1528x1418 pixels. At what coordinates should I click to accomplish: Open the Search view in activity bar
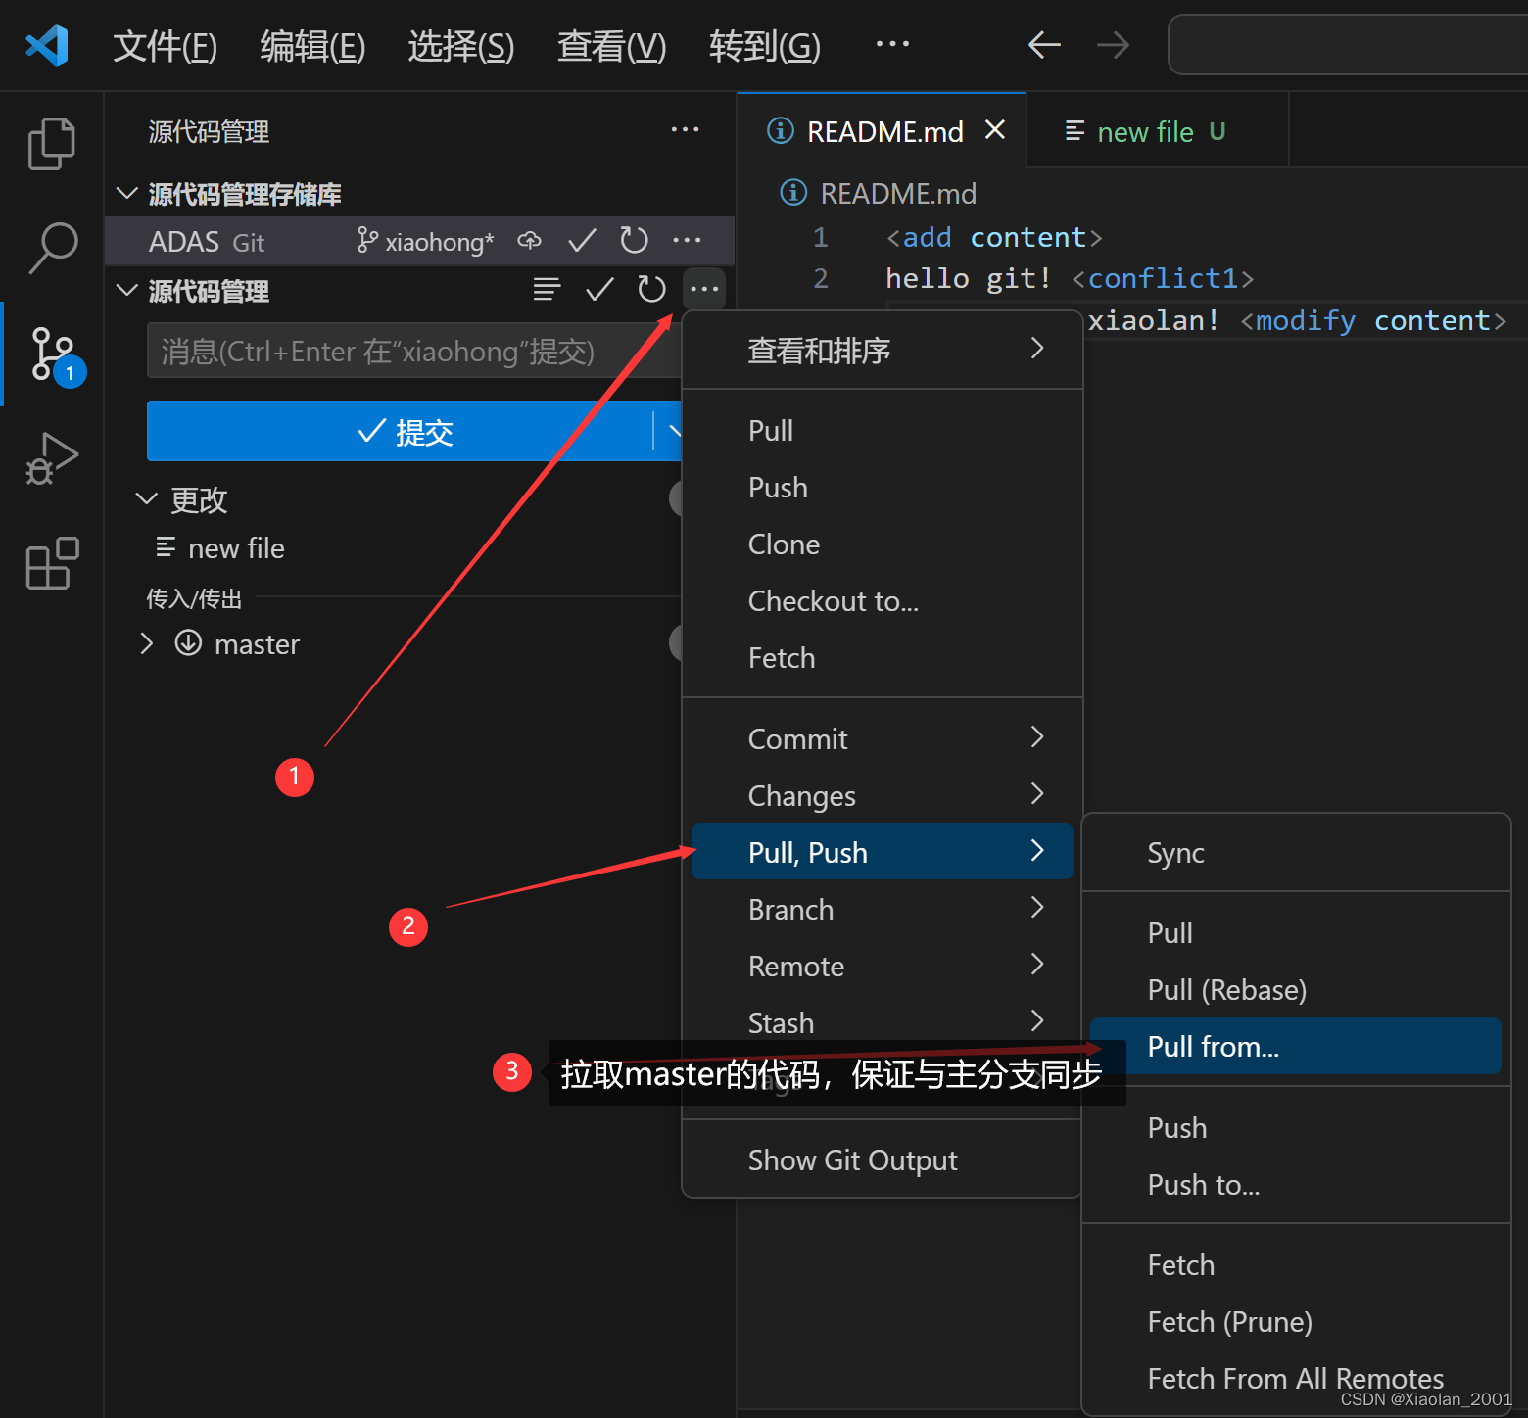coord(53,248)
